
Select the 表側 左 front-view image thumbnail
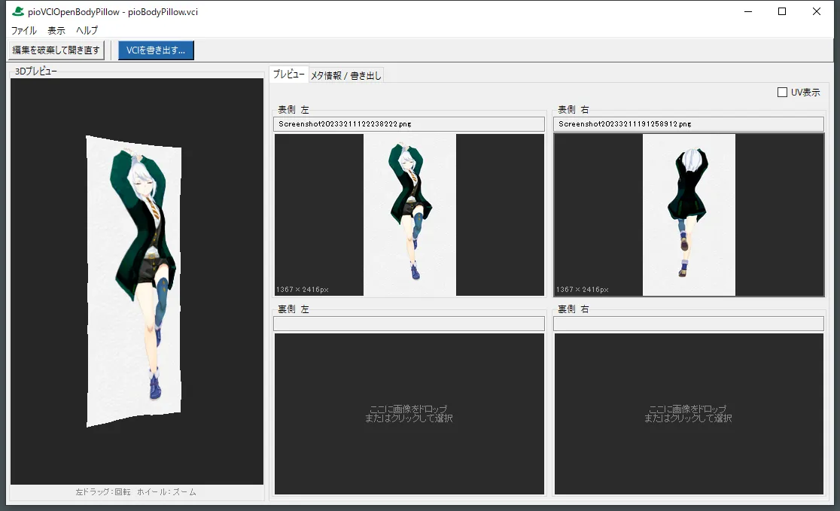[x=409, y=214]
